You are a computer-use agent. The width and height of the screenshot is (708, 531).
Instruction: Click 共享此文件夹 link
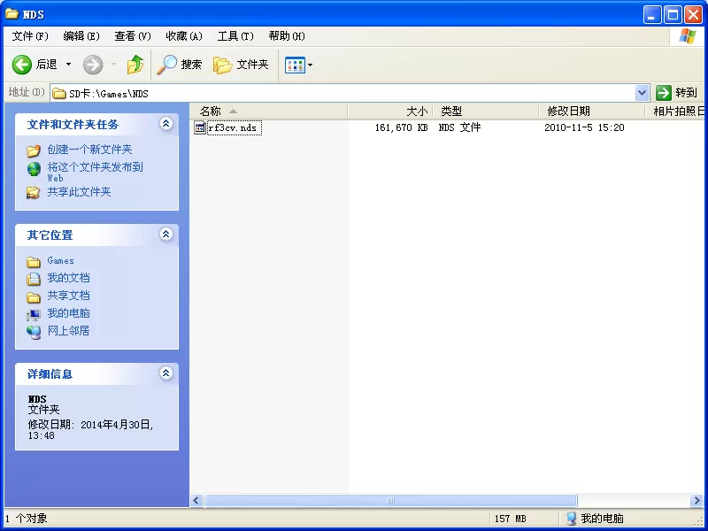coord(79,192)
